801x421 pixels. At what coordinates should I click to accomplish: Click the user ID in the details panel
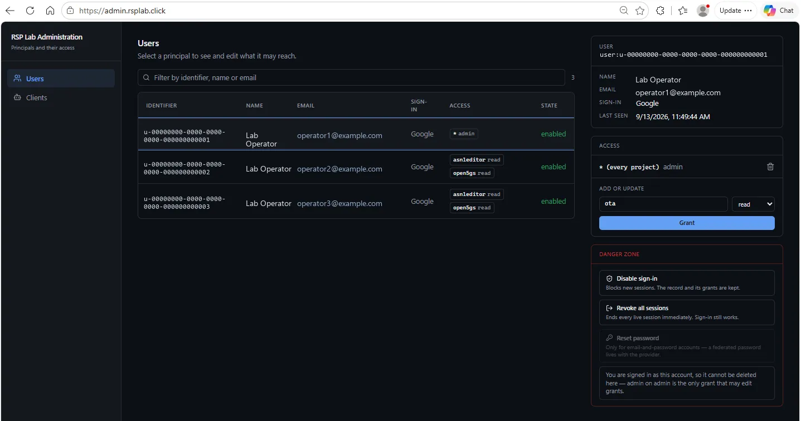(x=683, y=55)
